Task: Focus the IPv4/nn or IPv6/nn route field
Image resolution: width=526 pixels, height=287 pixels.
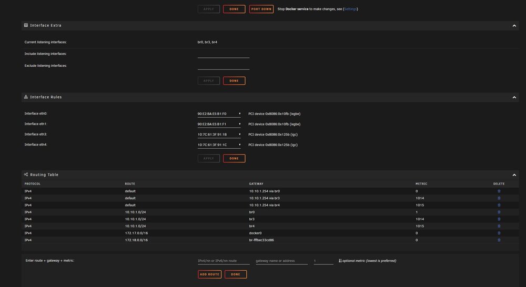Action: tap(224, 261)
